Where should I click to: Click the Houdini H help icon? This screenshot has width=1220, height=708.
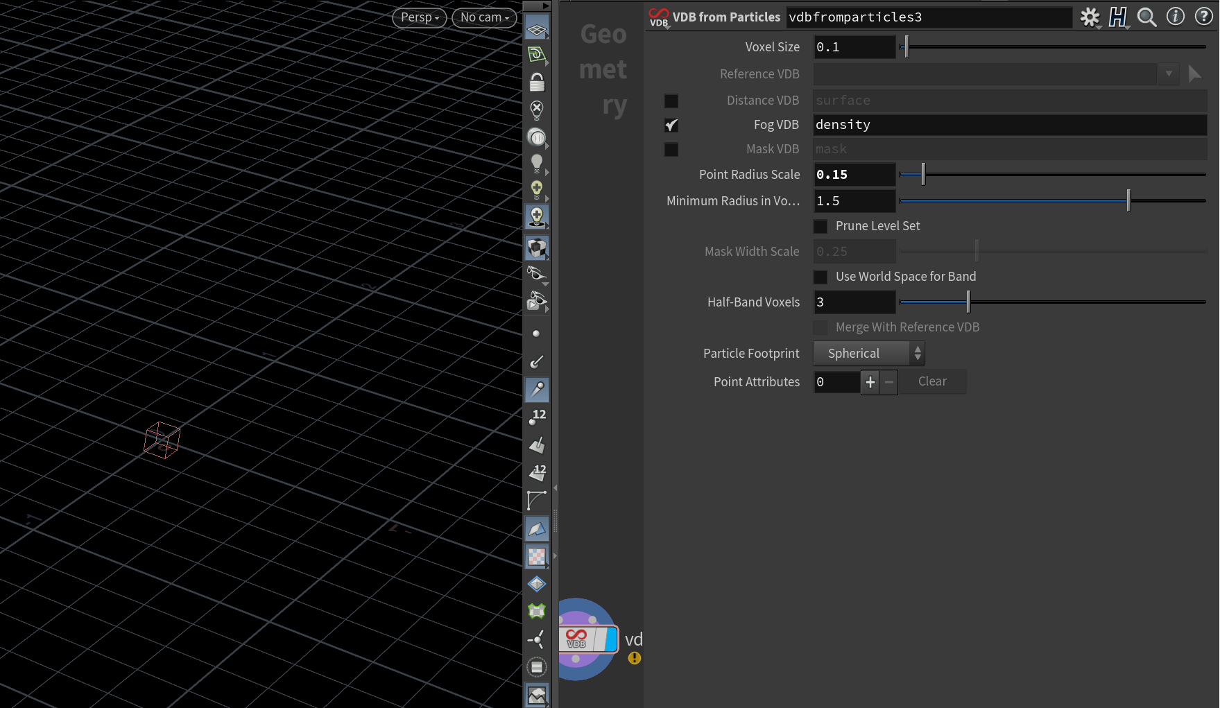point(1118,17)
